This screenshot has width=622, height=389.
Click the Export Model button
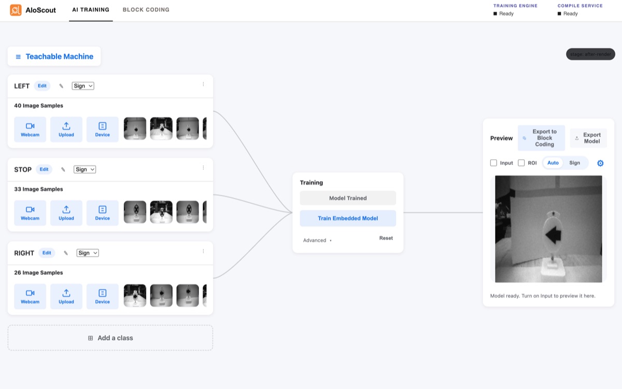pos(588,138)
